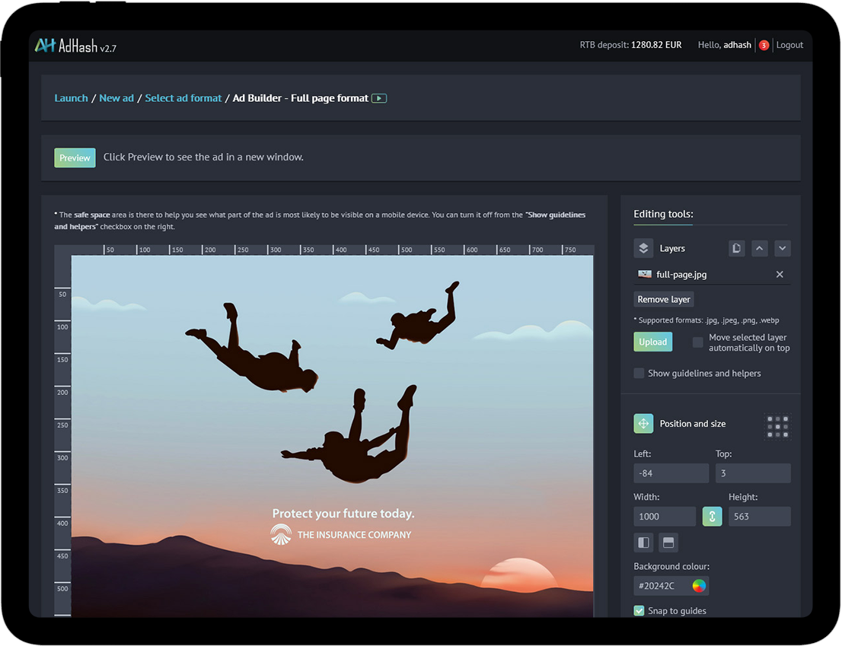Open the Position and size tool icon
Image resolution: width=842 pixels, height=646 pixels.
[x=643, y=424]
